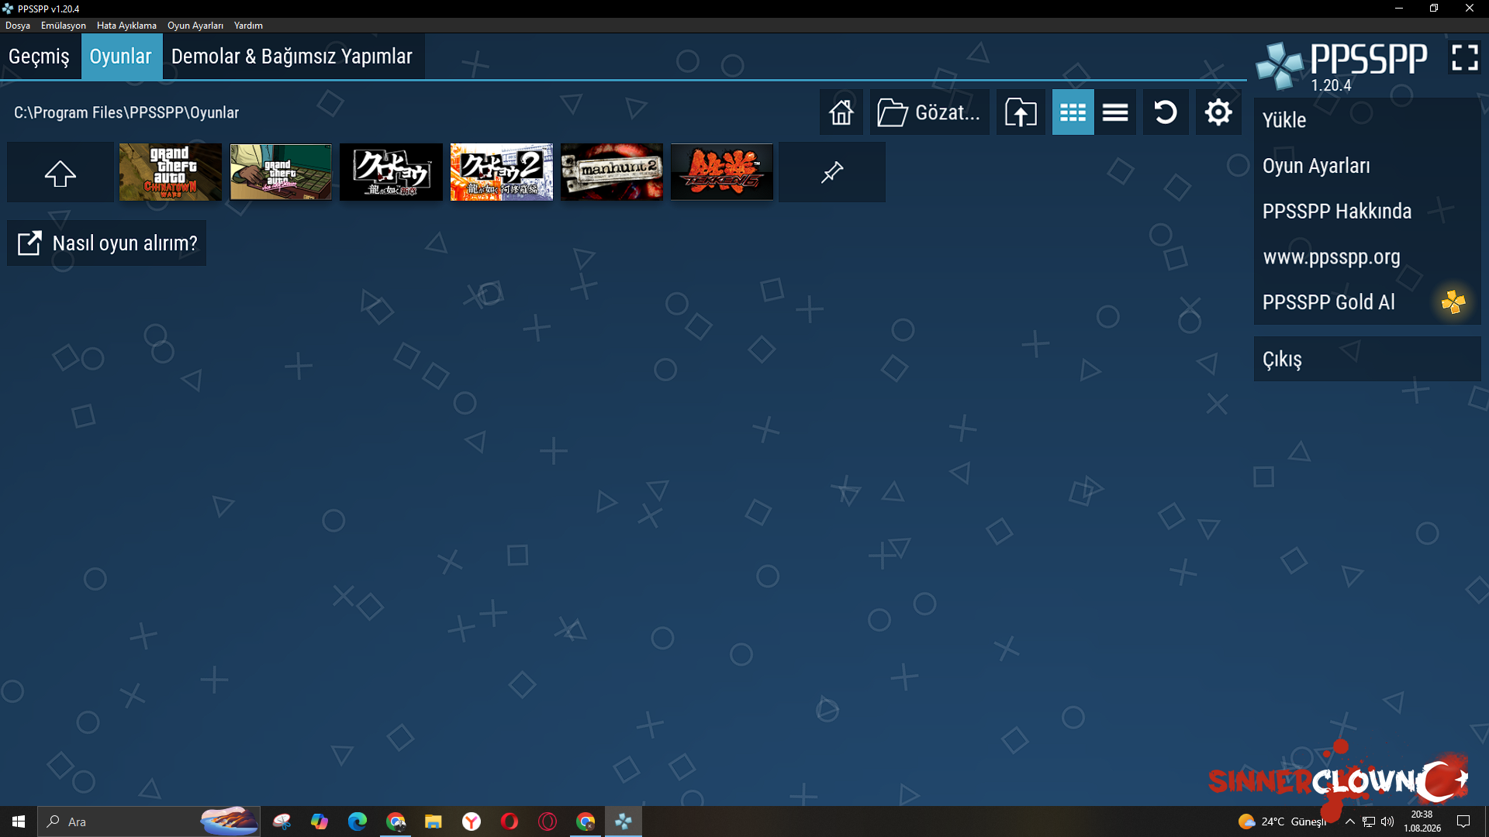
Task: Open the Chrome icon with profile badge
Action: pos(586,821)
